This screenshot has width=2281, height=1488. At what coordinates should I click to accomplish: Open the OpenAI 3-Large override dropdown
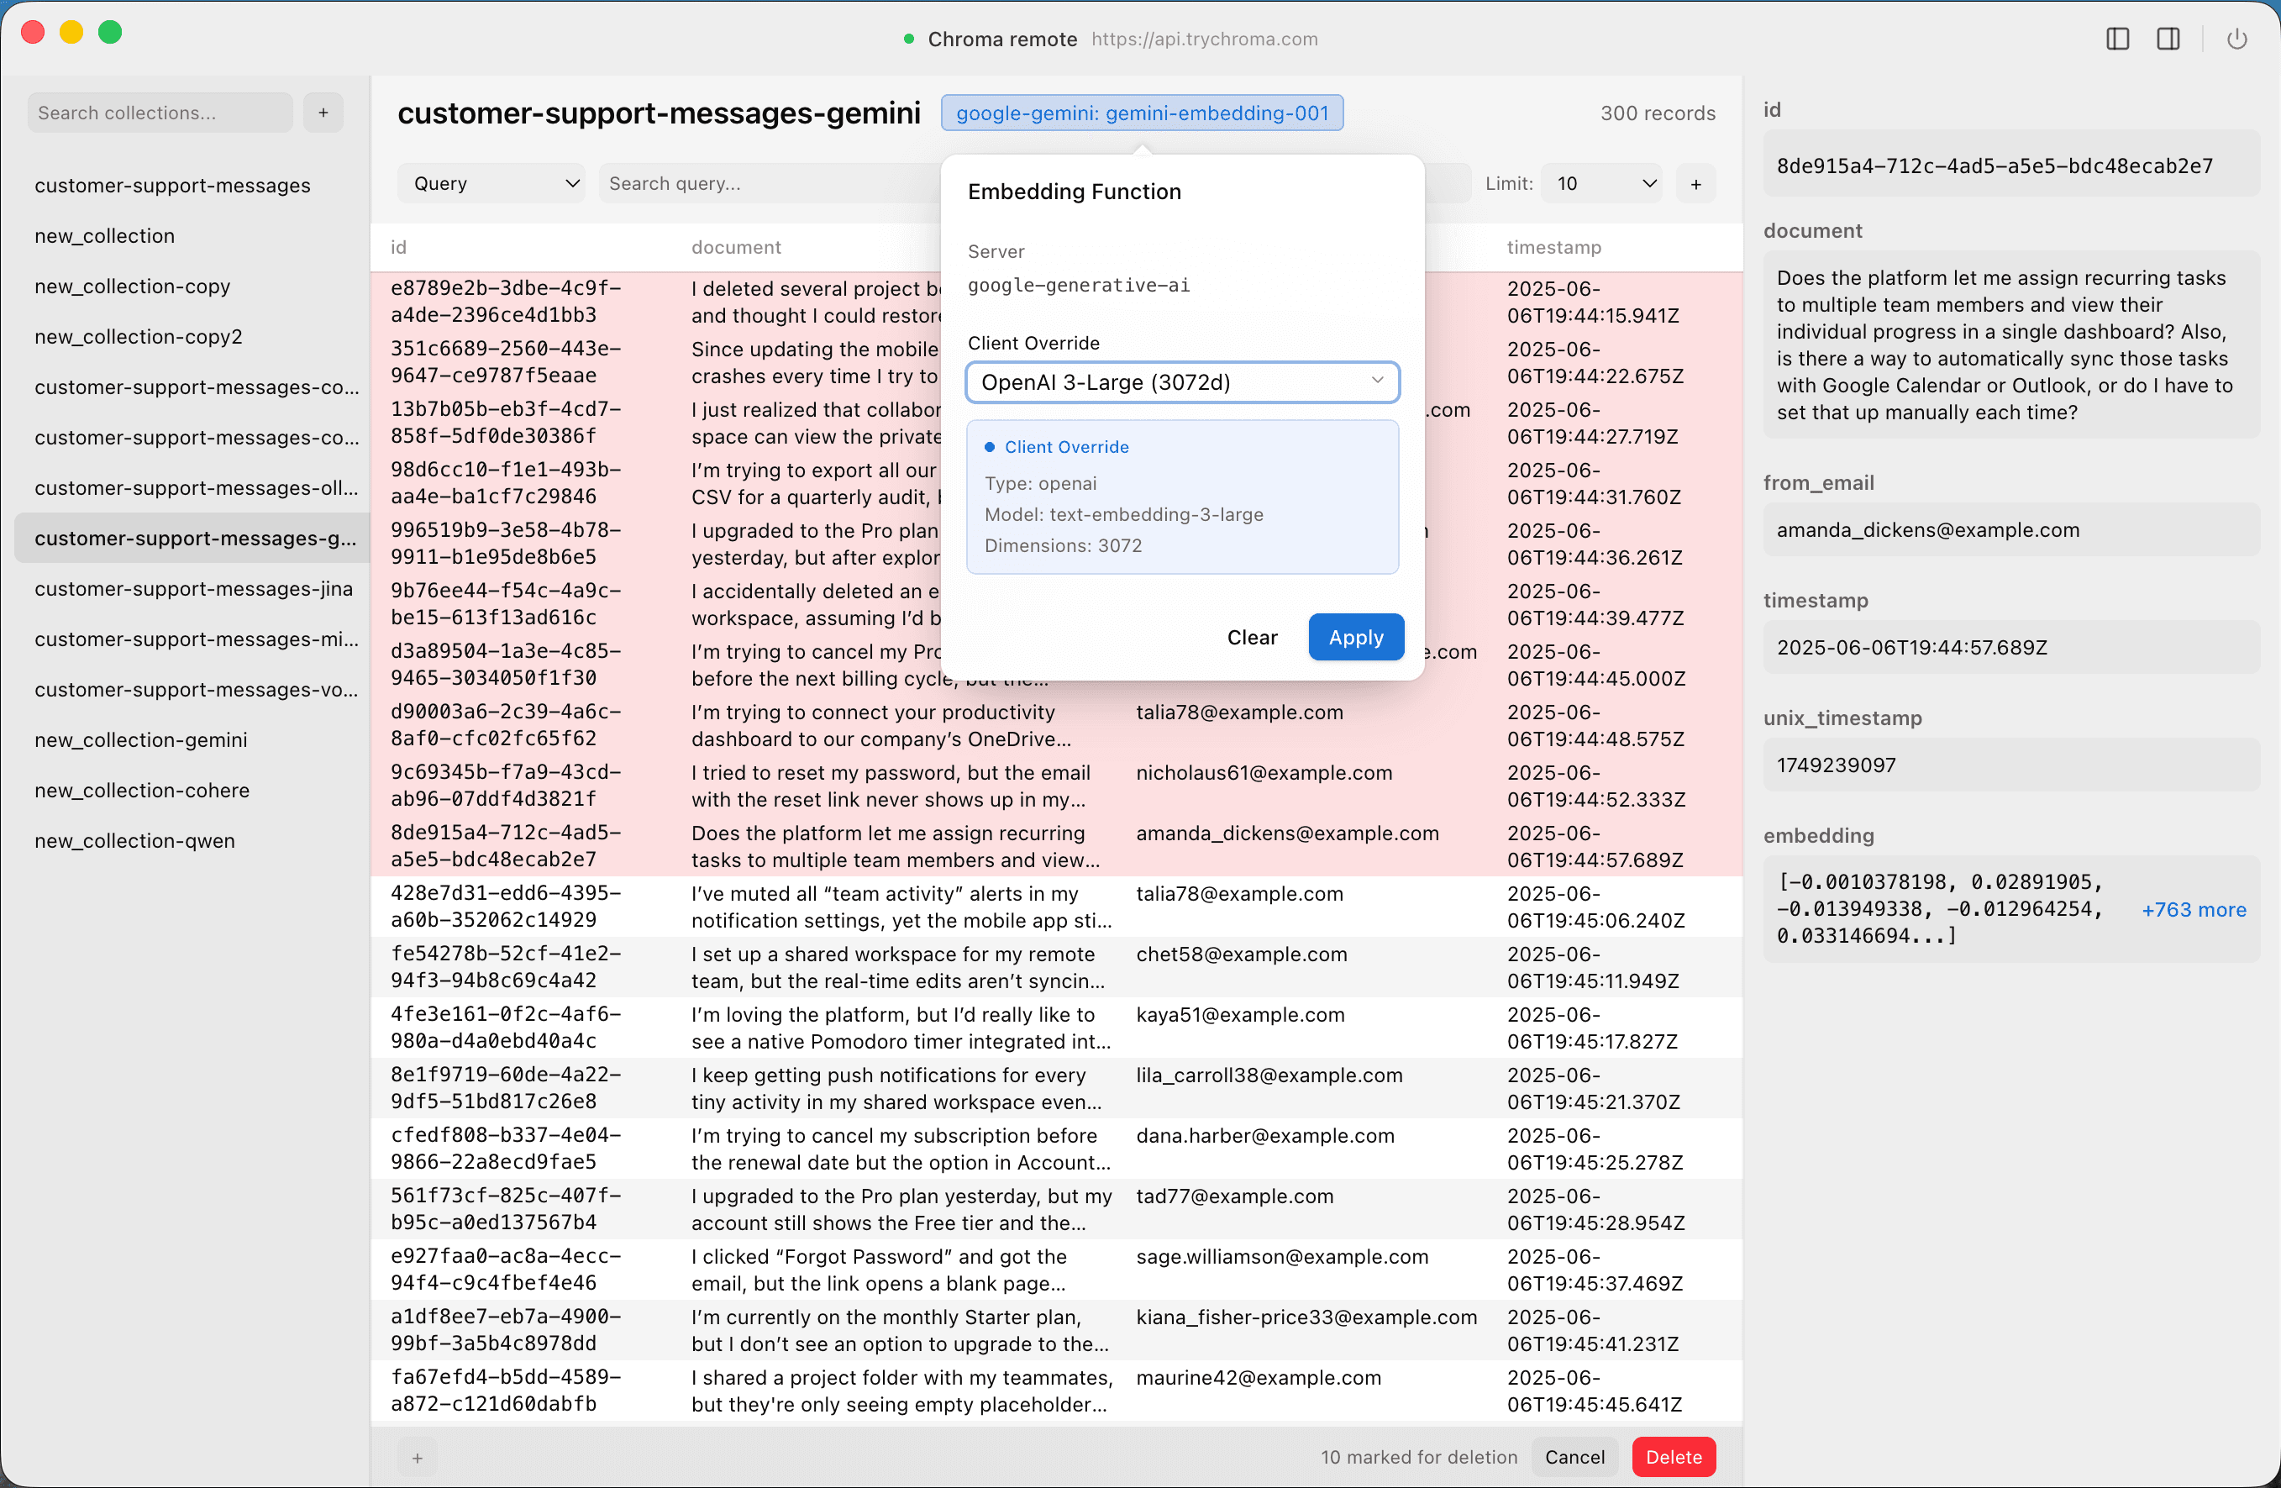(1182, 381)
